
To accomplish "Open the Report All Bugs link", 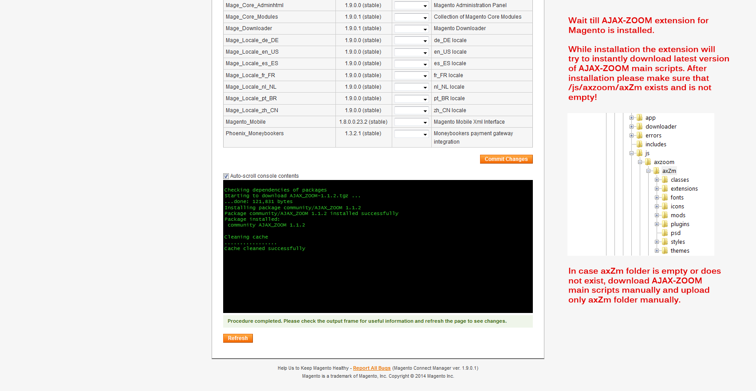I will coord(371,368).
